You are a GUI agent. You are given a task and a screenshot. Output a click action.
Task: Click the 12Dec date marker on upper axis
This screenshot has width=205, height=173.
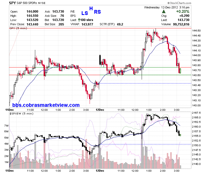coord(100,110)
